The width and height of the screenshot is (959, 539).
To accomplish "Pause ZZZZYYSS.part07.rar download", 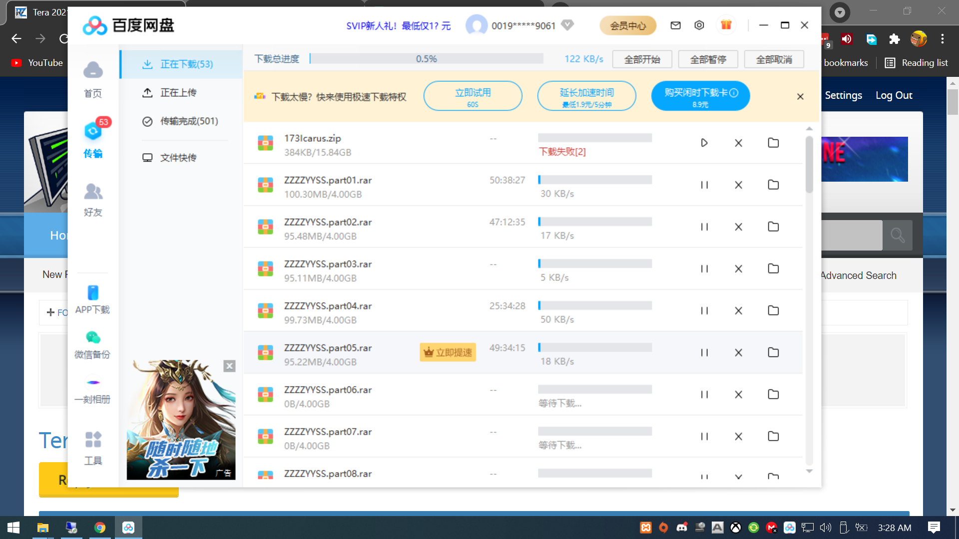I will coord(704,437).
